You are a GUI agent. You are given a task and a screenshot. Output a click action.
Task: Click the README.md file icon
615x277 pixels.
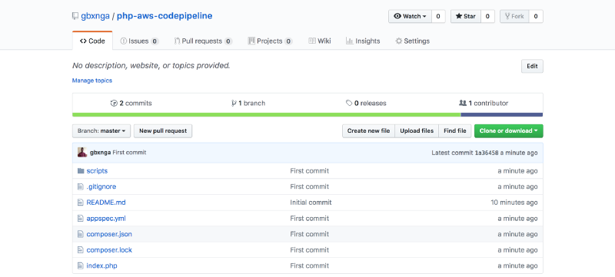coord(81,203)
